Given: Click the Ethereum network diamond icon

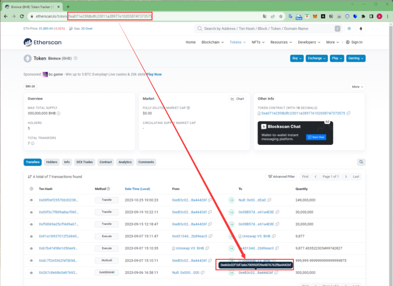Looking at the screenshot, I should (361, 29).
